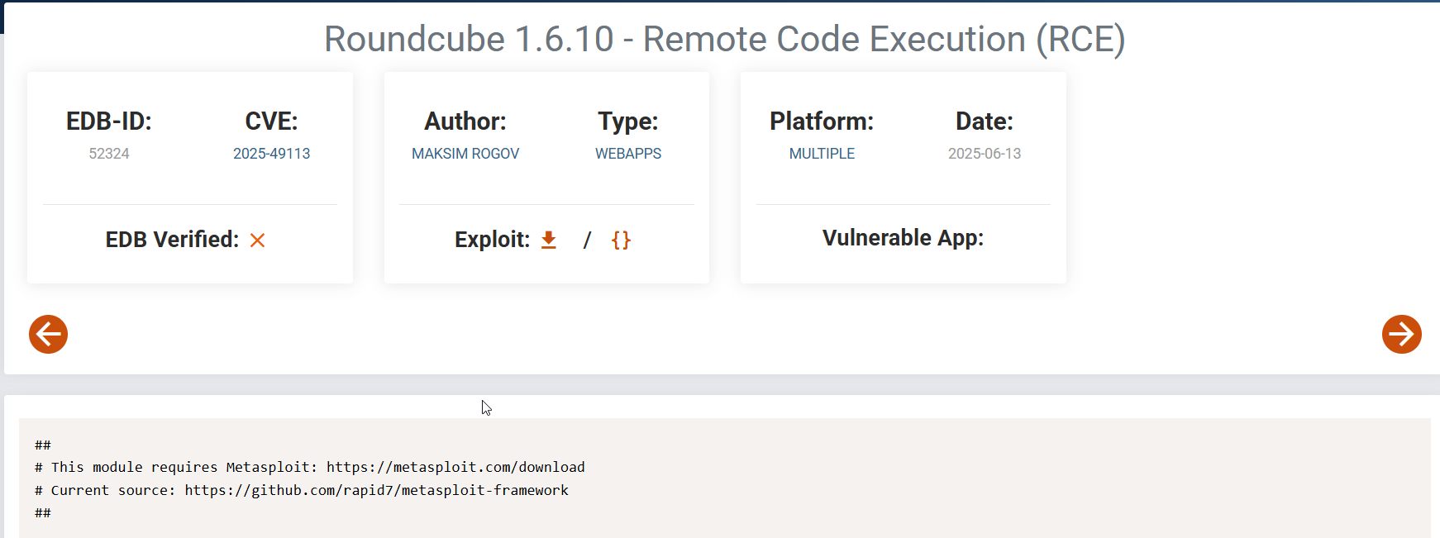Click the 'CVE:' heading
Viewport: 1440px width, 538px height.
[271, 121]
